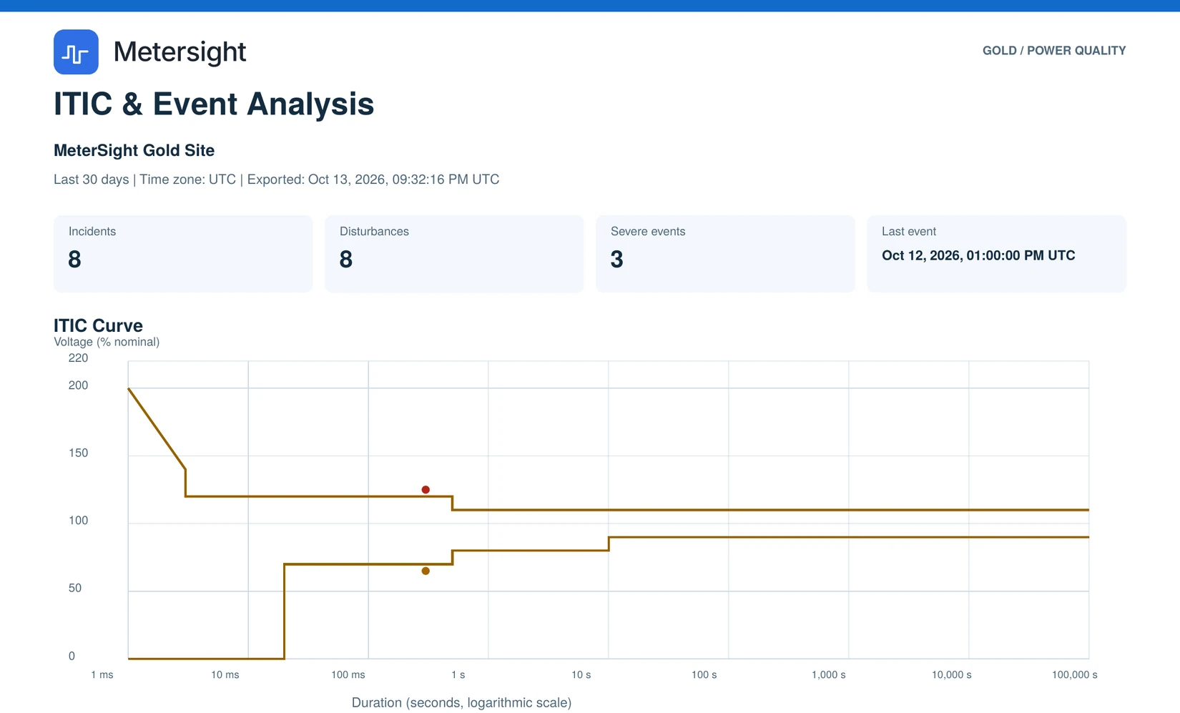Click the MeterSight Gold Site subtitle
1180x713 pixels.
[x=134, y=150]
